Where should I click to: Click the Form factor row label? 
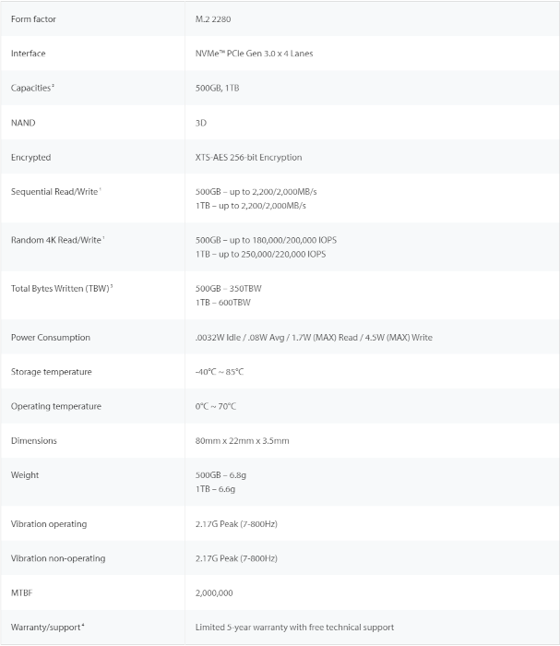tap(32, 18)
